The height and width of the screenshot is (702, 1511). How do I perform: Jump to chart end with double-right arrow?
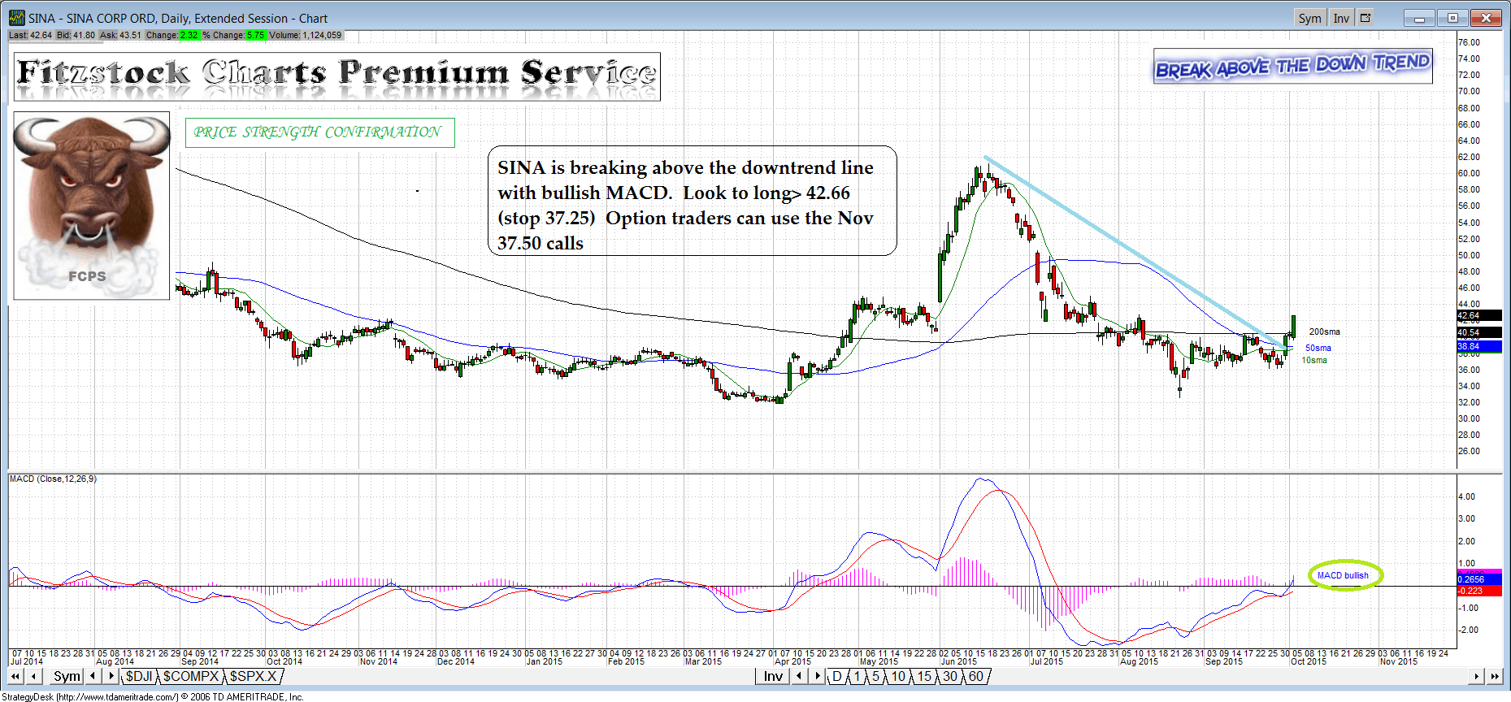(1494, 676)
